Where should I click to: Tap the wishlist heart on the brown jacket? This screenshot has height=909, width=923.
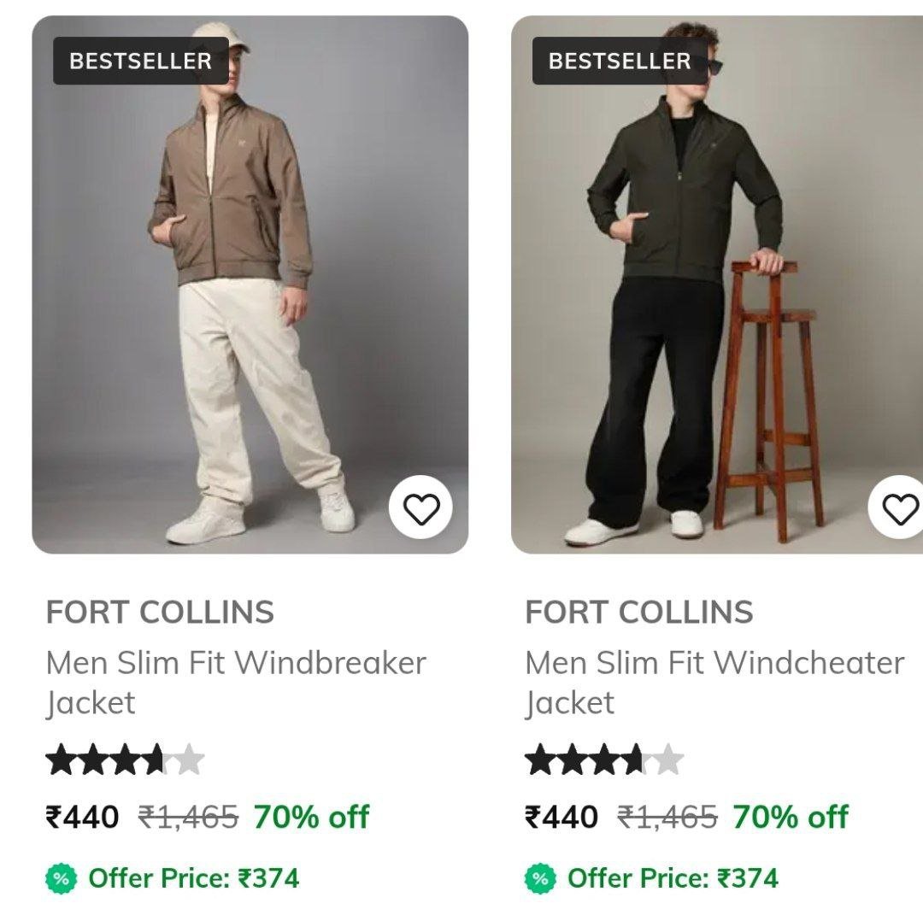(x=420, y=508)
